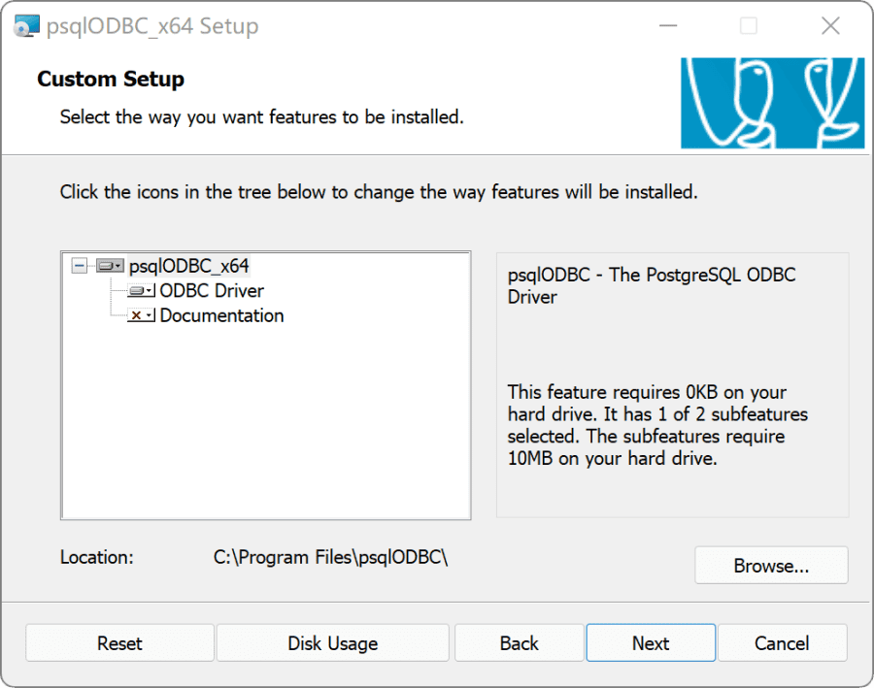874x688 pixels.
Task: Open the ODBC Driver feature drive icon
Action: 141,290
